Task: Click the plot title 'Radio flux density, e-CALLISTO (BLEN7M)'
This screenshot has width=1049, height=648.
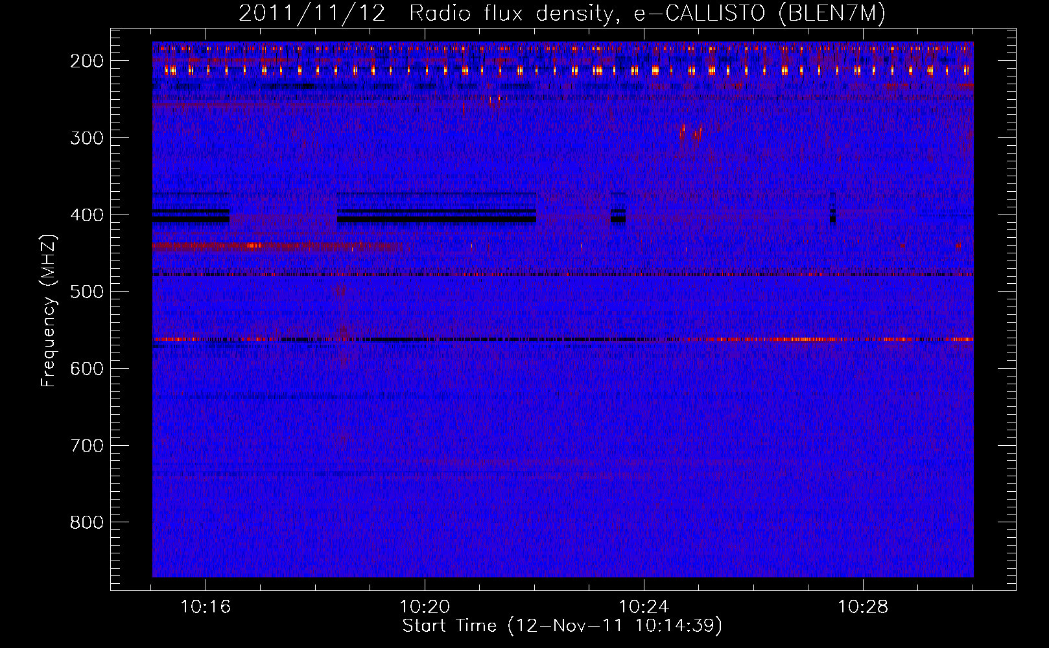Action: coord(647,14)
